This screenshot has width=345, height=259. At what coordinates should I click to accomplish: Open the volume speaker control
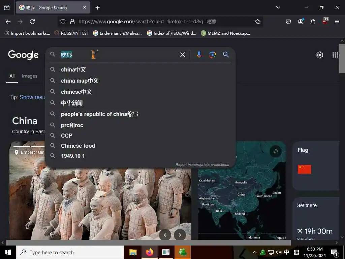[278, 252]
